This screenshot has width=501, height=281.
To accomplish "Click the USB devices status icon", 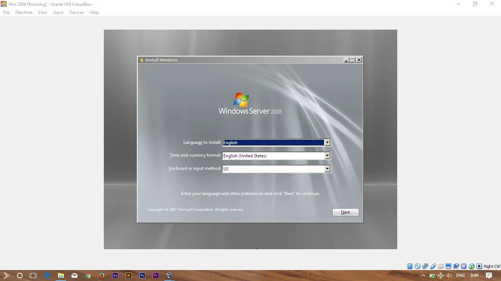I will point(433,266).
